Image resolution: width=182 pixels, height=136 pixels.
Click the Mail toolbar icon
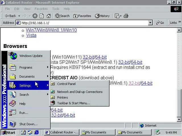click(x=118, y=16)
